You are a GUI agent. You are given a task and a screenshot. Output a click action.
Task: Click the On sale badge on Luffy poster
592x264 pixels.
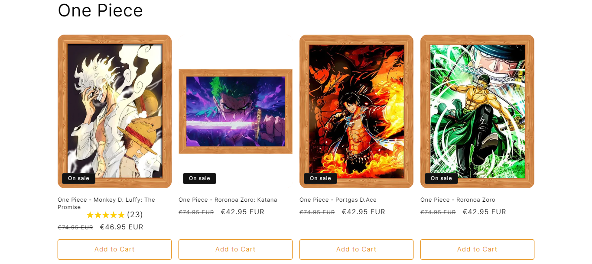pos(78,178)
